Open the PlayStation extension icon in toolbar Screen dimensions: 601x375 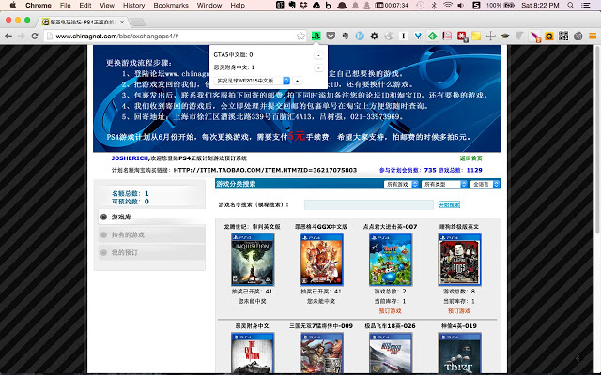point(316,36)
